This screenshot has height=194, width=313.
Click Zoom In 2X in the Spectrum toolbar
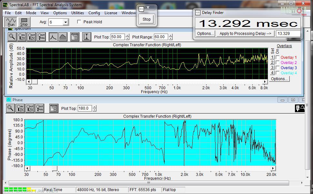(x=22, y=37)
